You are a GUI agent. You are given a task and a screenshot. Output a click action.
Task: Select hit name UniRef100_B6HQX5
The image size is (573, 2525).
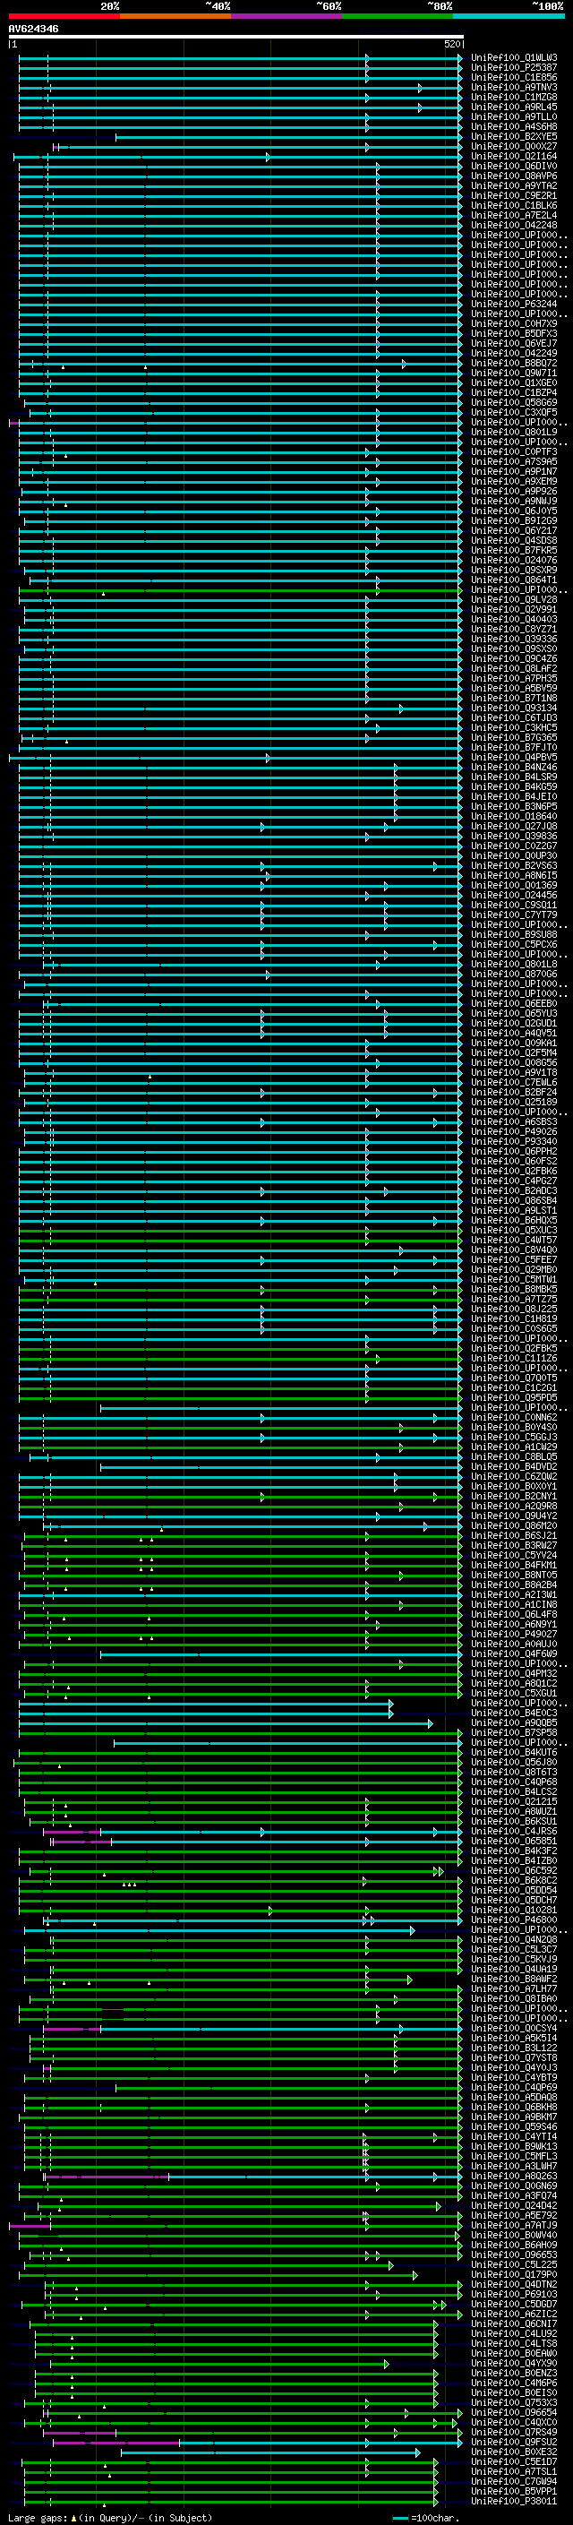coord(514,1220)
